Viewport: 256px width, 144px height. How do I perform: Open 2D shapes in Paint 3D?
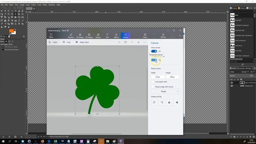tap(80, 36)
